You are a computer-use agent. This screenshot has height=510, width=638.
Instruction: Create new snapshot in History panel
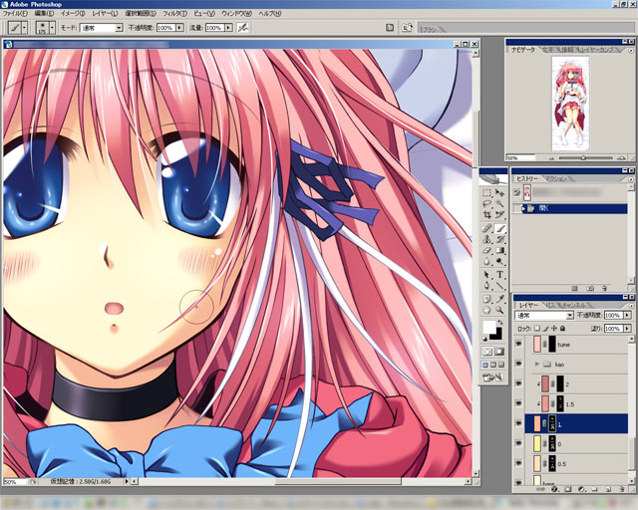coord(590,288)
